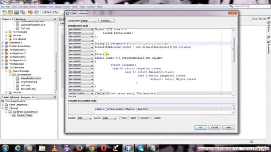Open the Refactor menu
This screenshot has height=152, width=271.
pos(42,7)
